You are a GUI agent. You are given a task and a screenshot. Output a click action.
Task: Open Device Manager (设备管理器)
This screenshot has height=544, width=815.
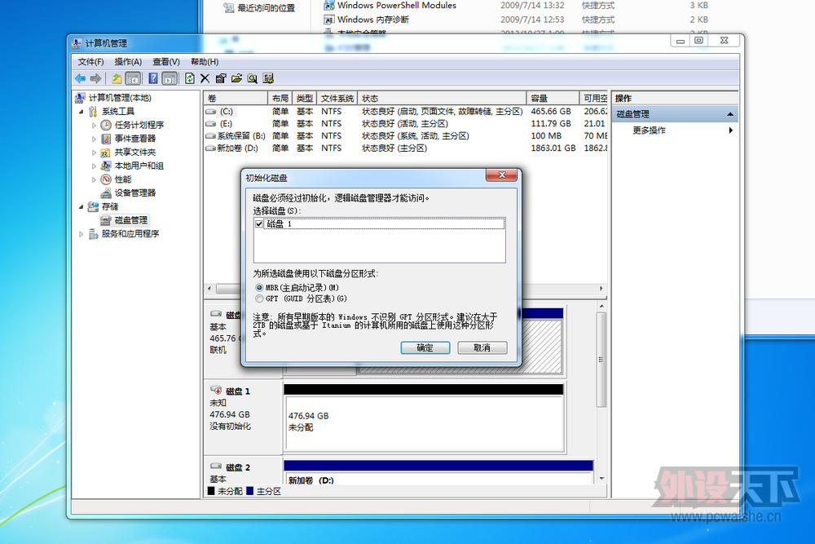pyautogui.click(x=134, y=193)
